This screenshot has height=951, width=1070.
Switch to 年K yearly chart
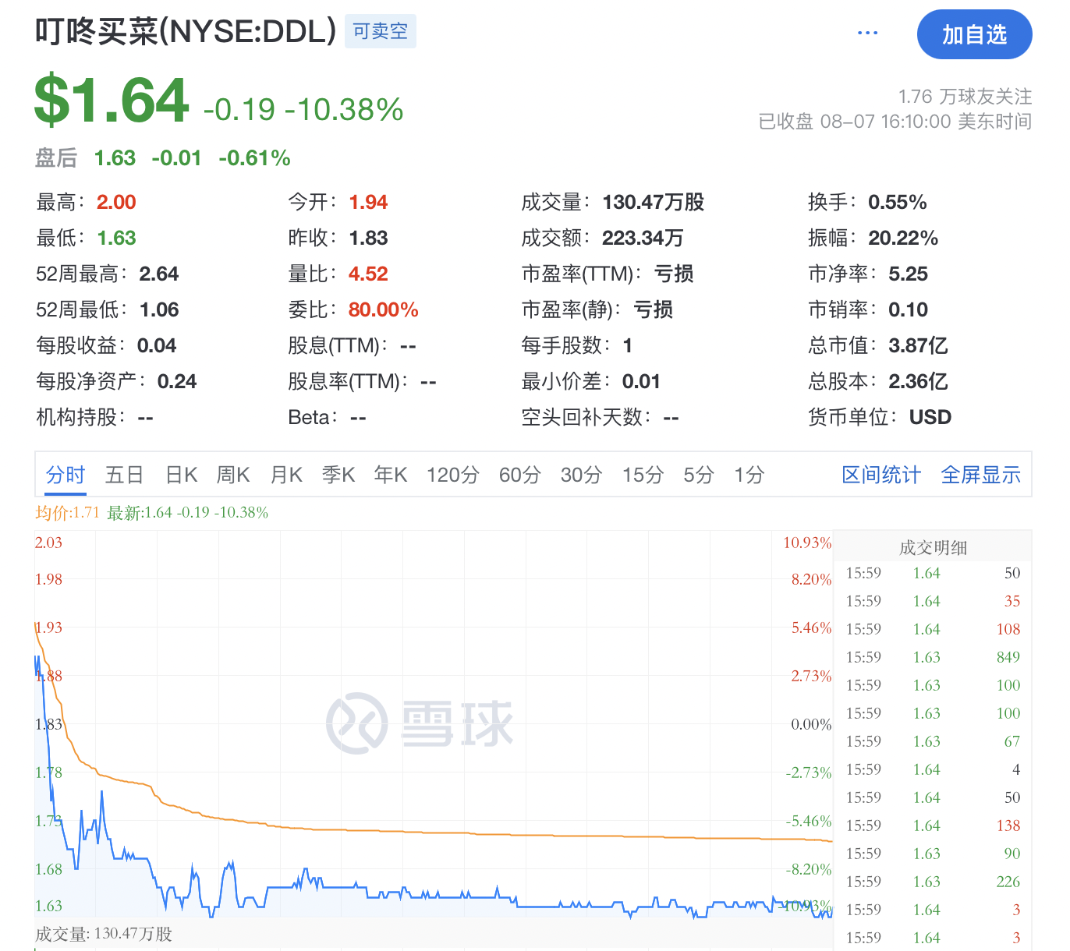click(391, 475)
